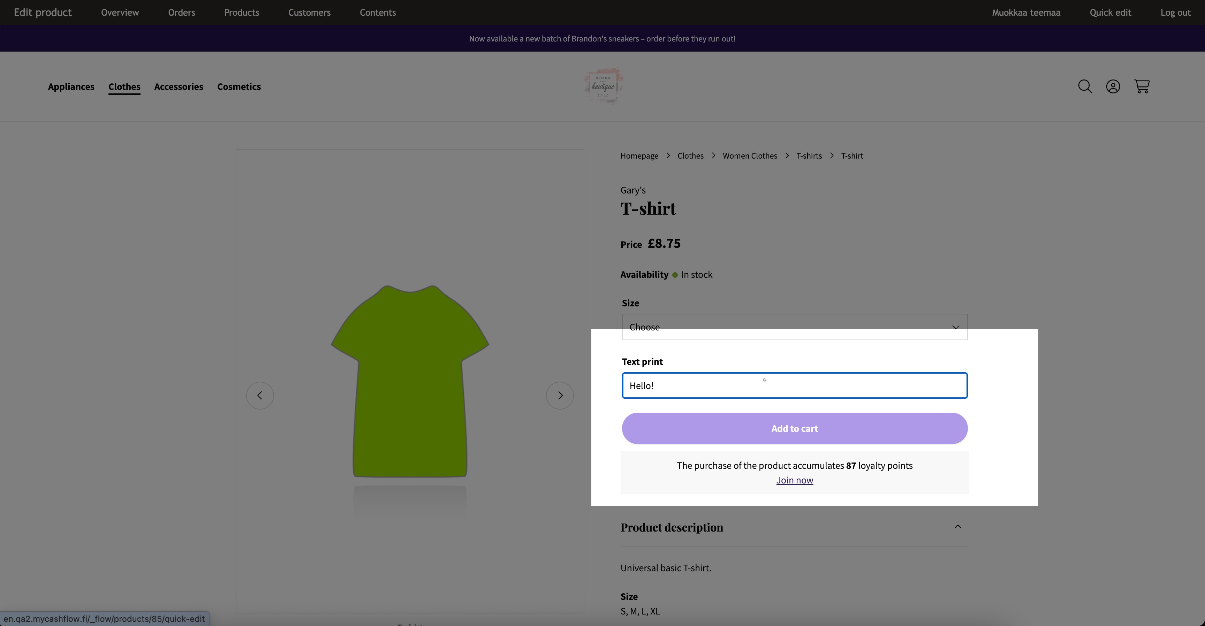Open the Cosmetics category

pyautogui.click(x=238, y=86)
